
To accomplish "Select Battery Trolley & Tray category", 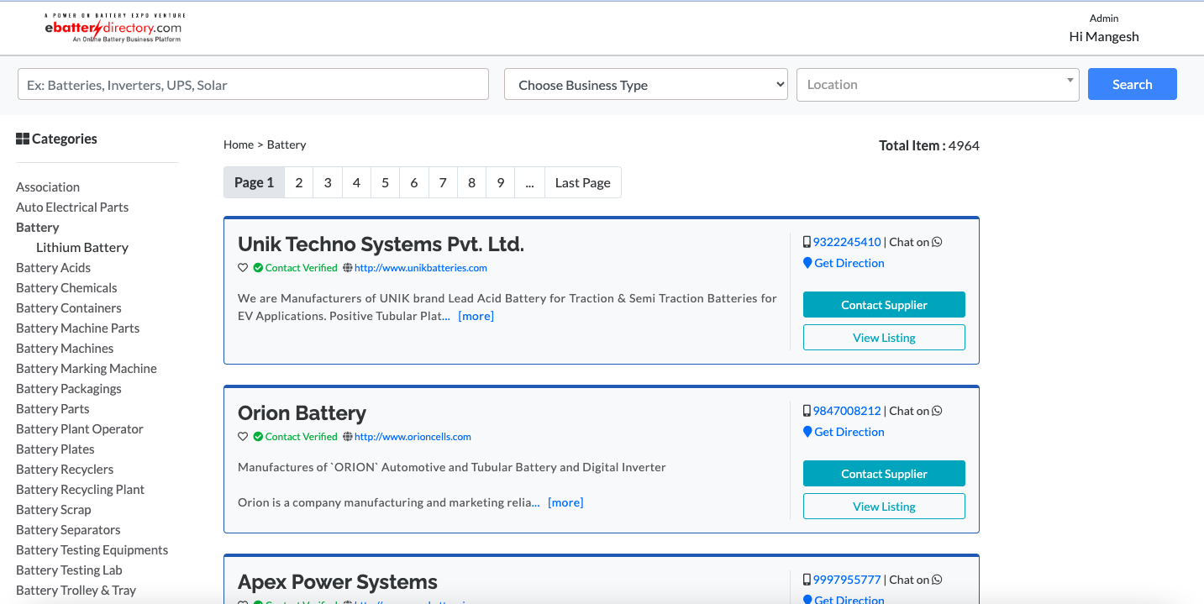I will coord(76,591).
